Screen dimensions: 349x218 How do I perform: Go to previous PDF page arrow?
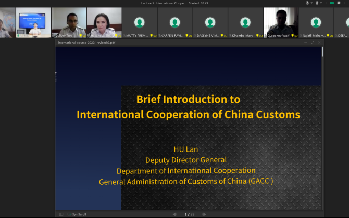tap(174, 214)
